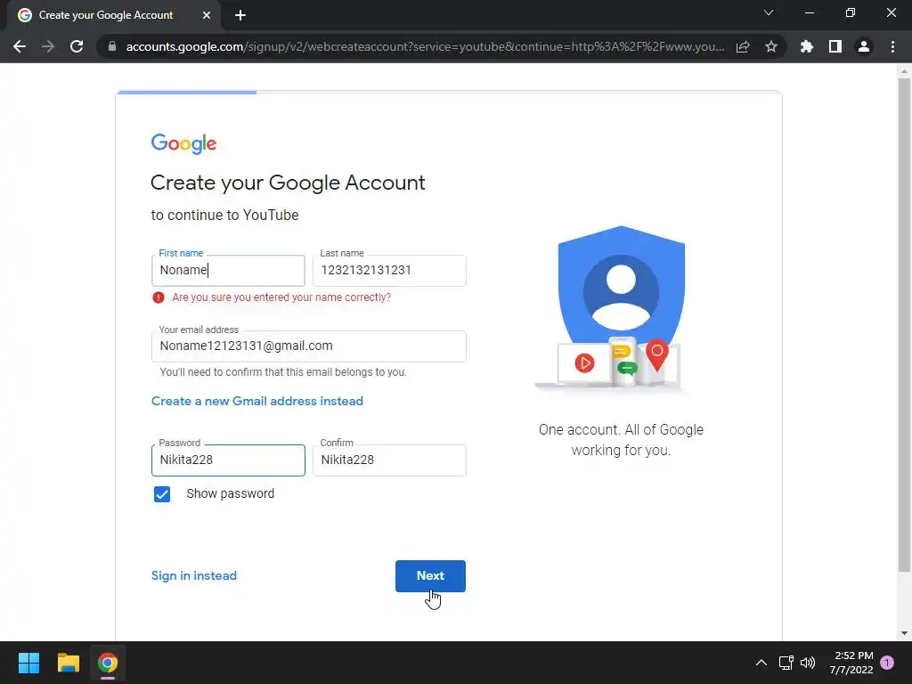Open the Chrome three-dot menu

pyautogui.click(x=892, y=46)
